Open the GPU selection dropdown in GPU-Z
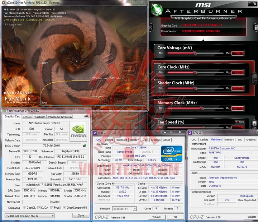This screenshot has height=222, width=258. click(x=30, y=216)
